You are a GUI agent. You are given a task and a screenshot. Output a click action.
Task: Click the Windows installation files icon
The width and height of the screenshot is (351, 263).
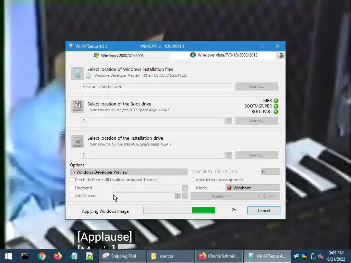tap(78, 73)
